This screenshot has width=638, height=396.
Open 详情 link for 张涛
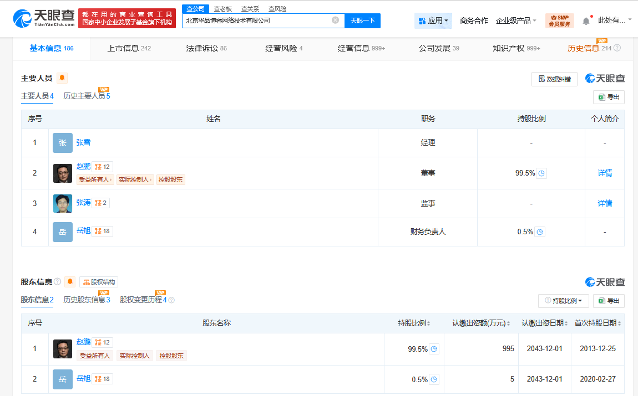[605, 203]
